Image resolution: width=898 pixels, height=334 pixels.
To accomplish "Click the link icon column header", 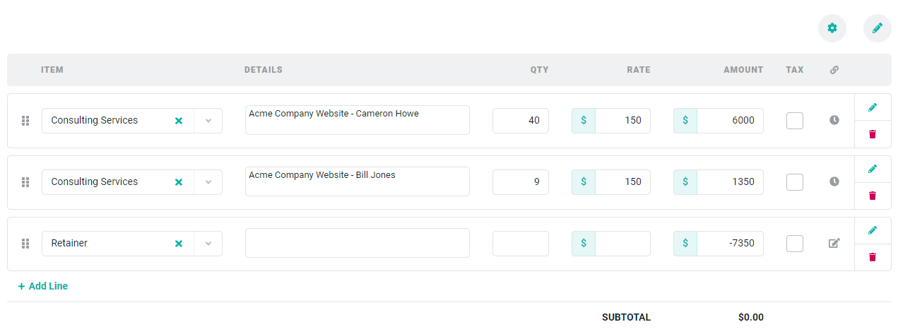I will [x=834, y=70].
